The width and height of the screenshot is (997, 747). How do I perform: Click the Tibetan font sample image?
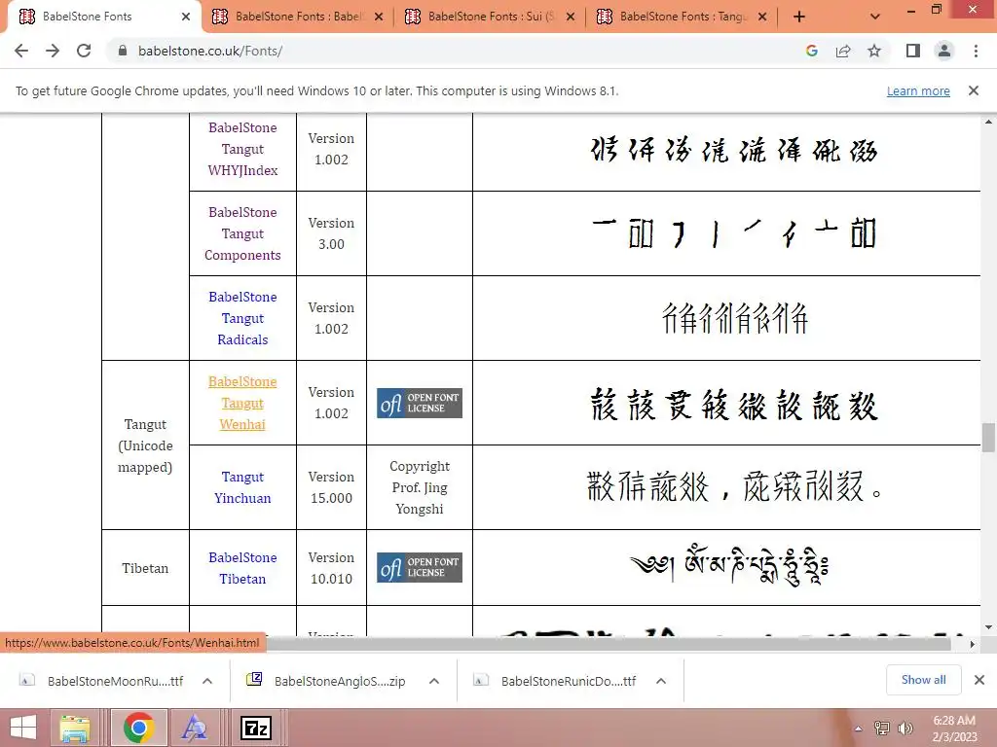tap(729, 566)
